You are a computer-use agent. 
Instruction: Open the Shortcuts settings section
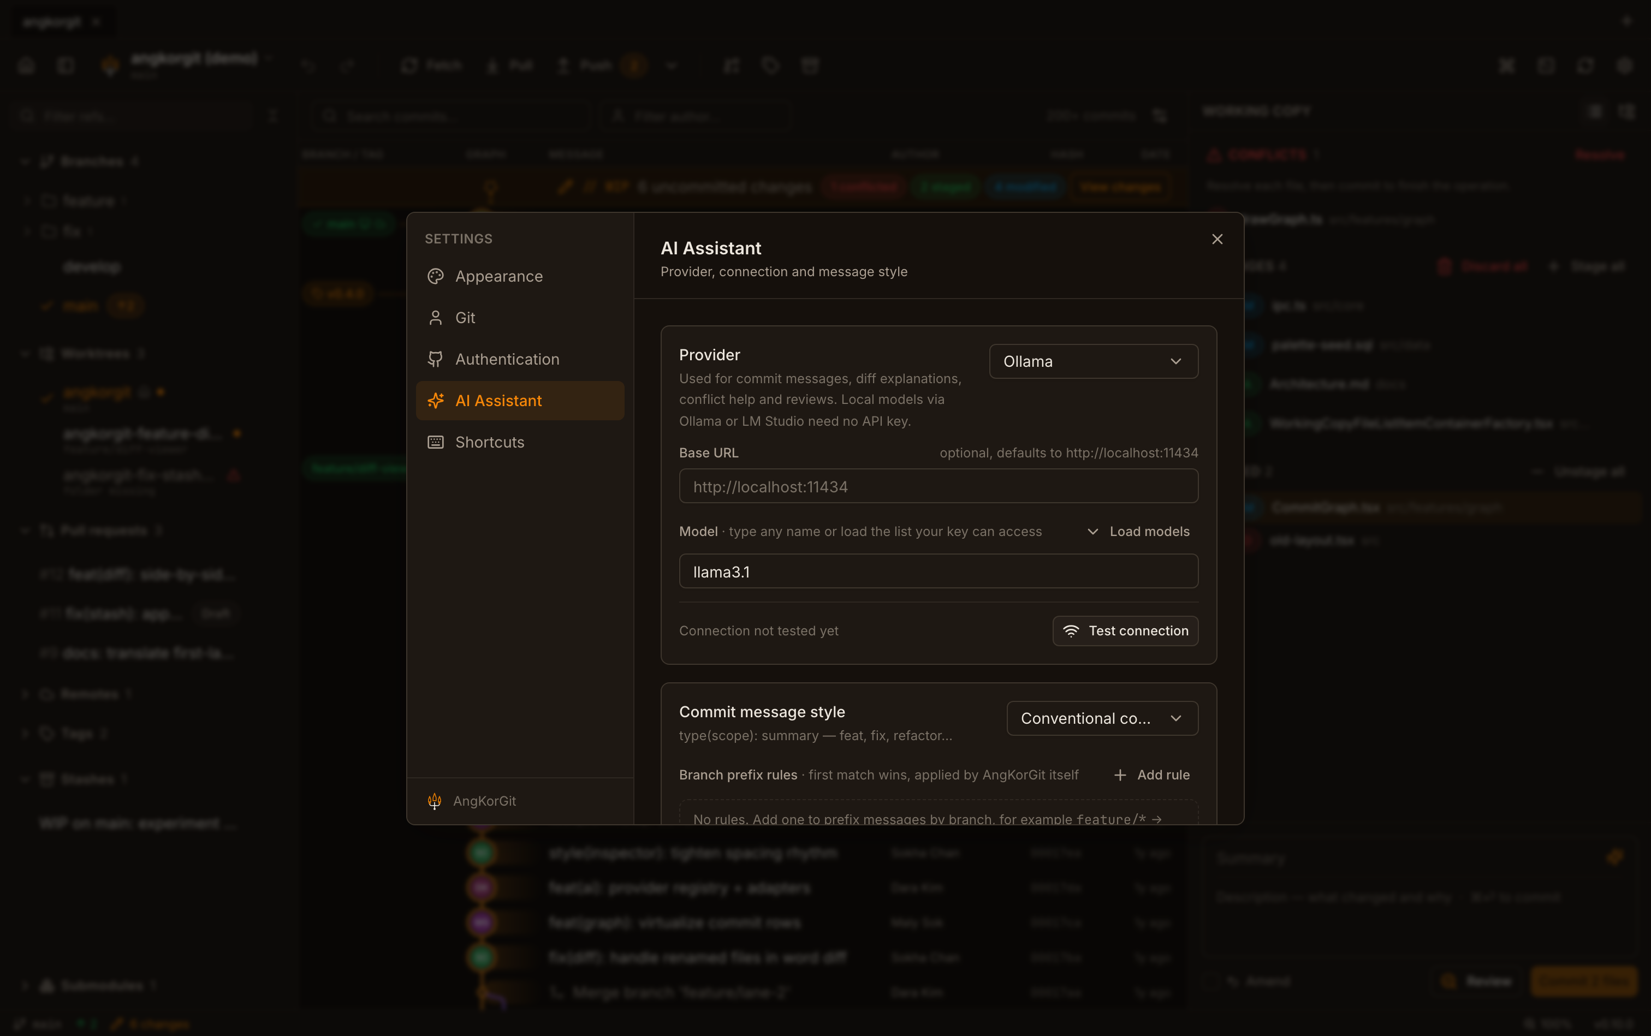520,442
